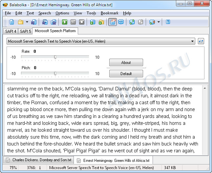Screen dimensions: 212x173
Task: Click the toolbar drag grip handle
Action: [5, 22]
